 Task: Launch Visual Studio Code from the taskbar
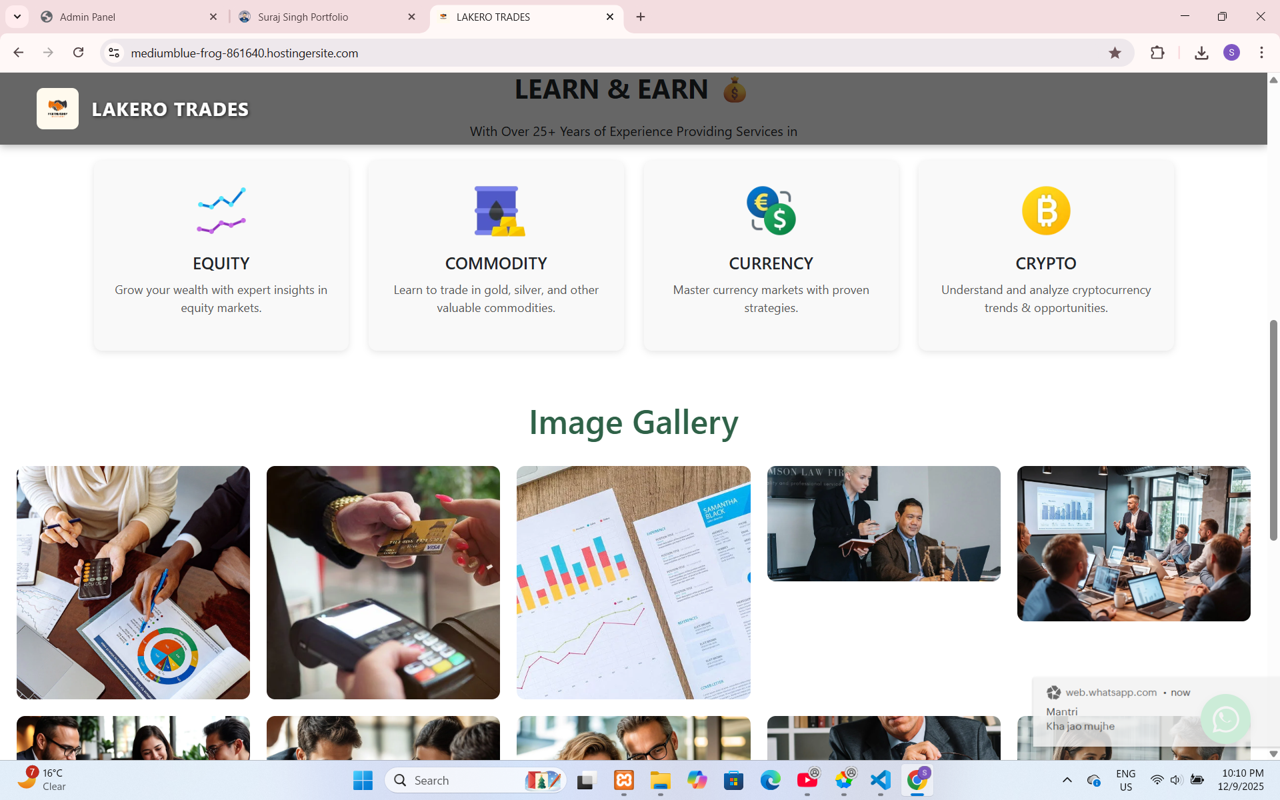click(x=880, y=780)
